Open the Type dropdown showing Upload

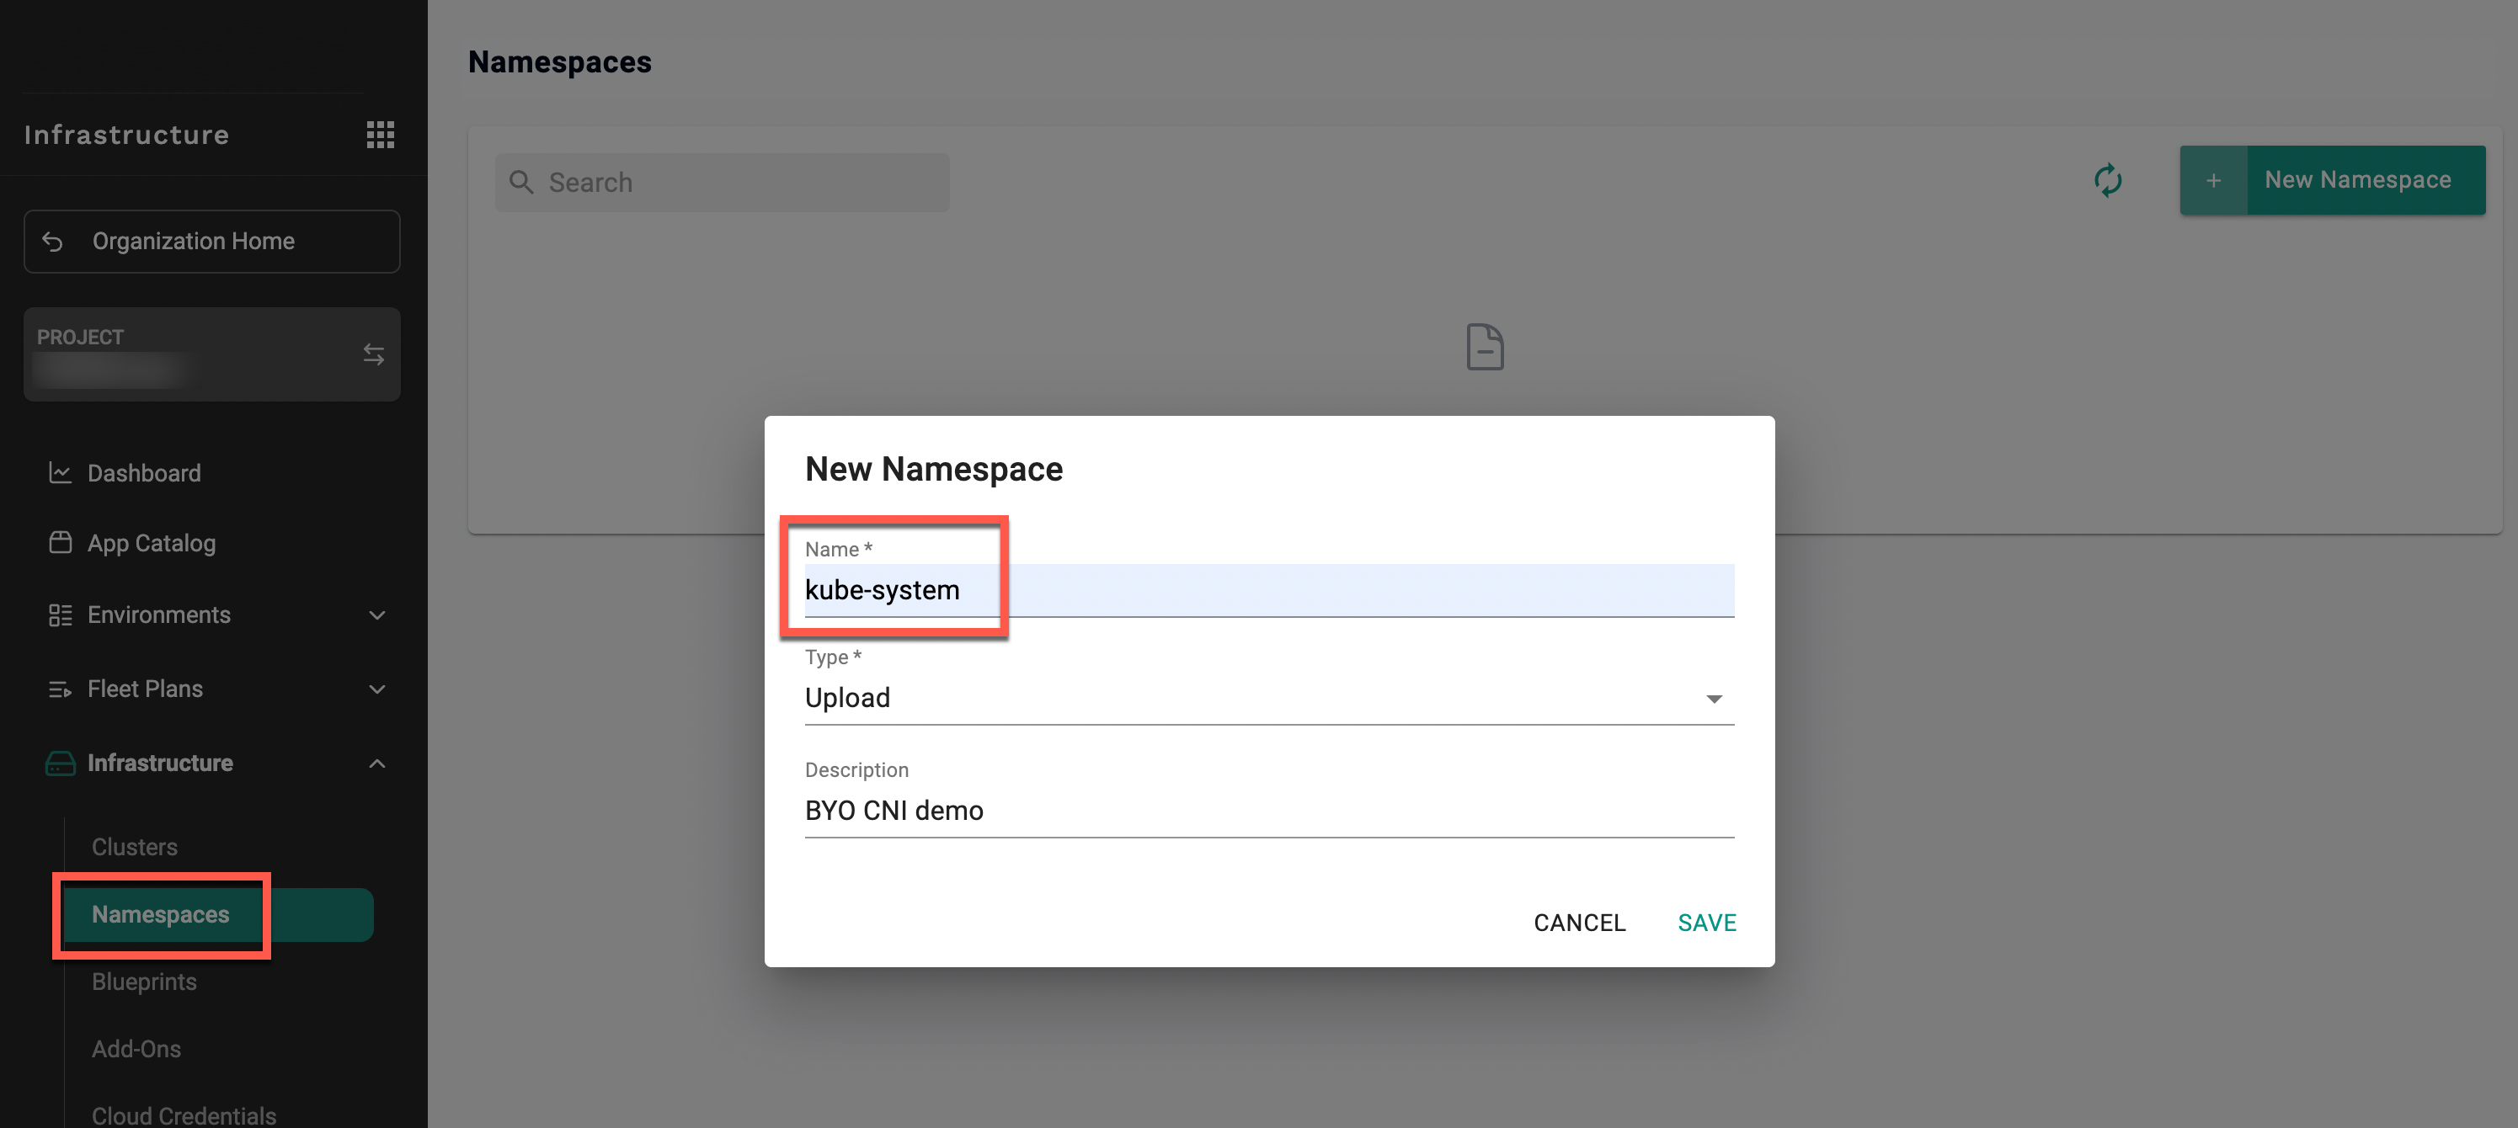point(1267,698)
